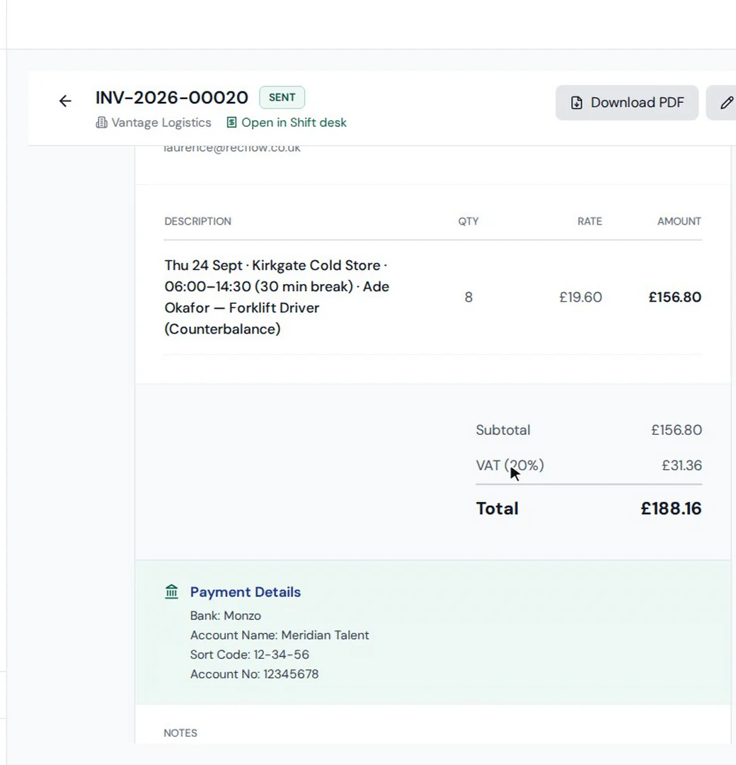Screen dimensions: 736x765
Task: Click the Shift desk icon beside the link
Action: click(231, 123)
